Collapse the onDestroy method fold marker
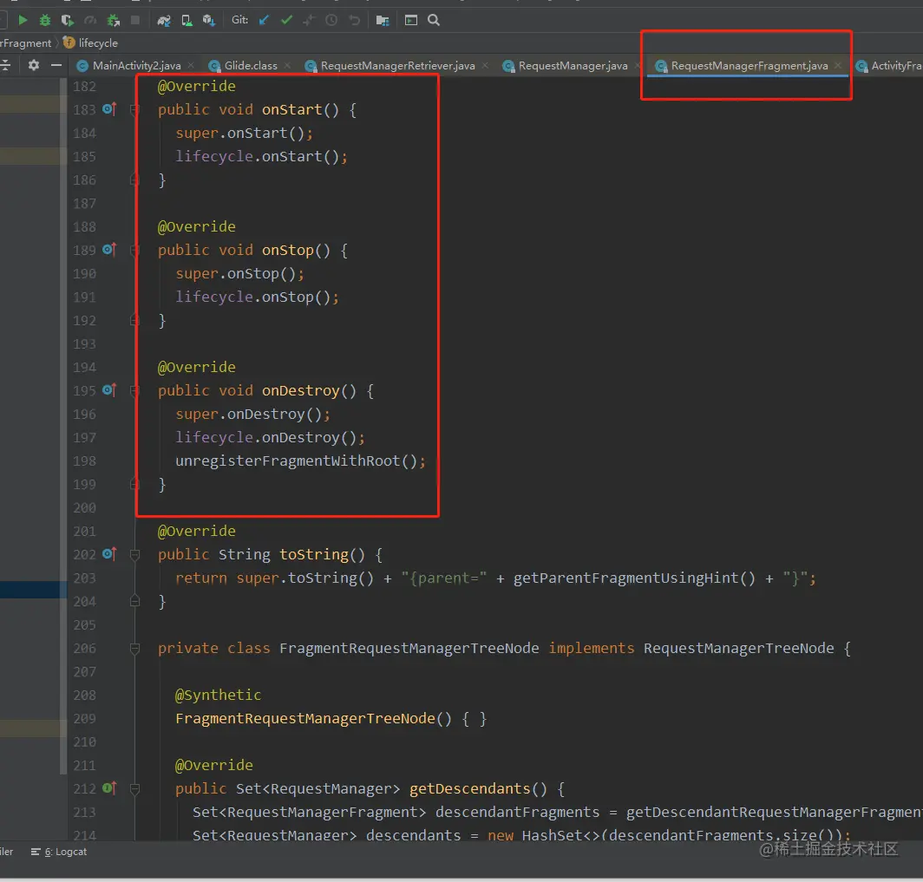The image size is (923, 882). [x=134, y=390]
